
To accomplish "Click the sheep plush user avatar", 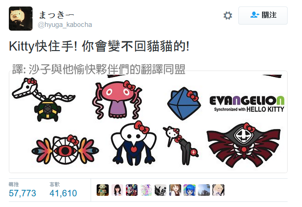I will [x=103, y=190].
